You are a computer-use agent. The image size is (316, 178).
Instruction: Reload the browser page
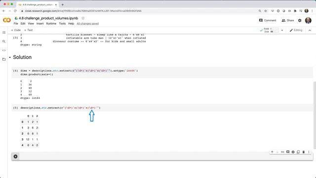click(x=15, y=11)
